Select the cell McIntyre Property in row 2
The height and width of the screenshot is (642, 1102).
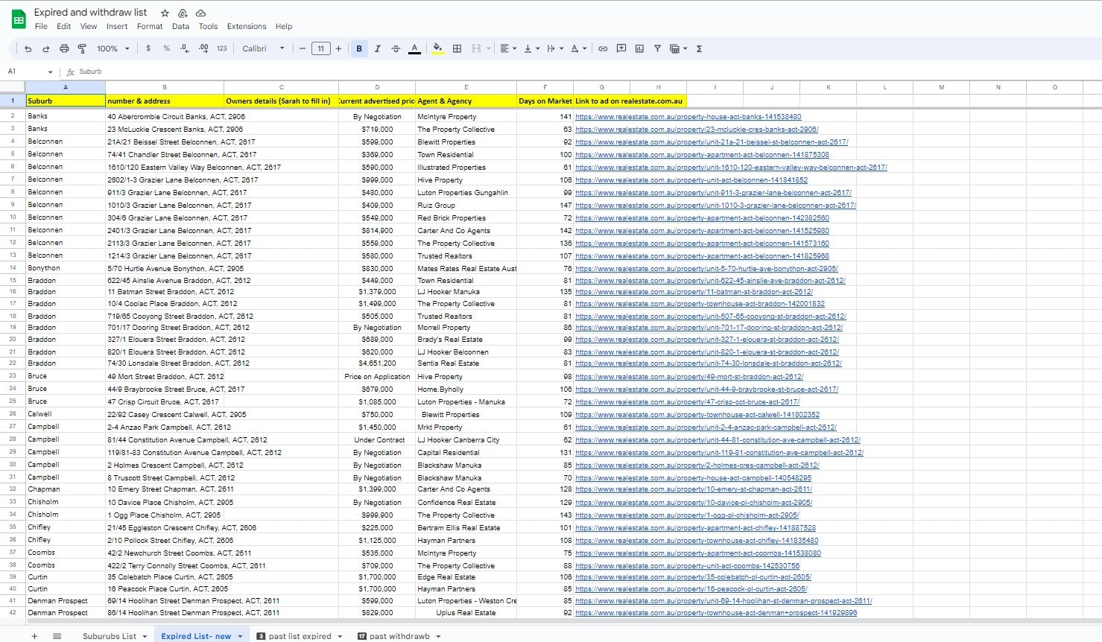click(x=466, y=117)
